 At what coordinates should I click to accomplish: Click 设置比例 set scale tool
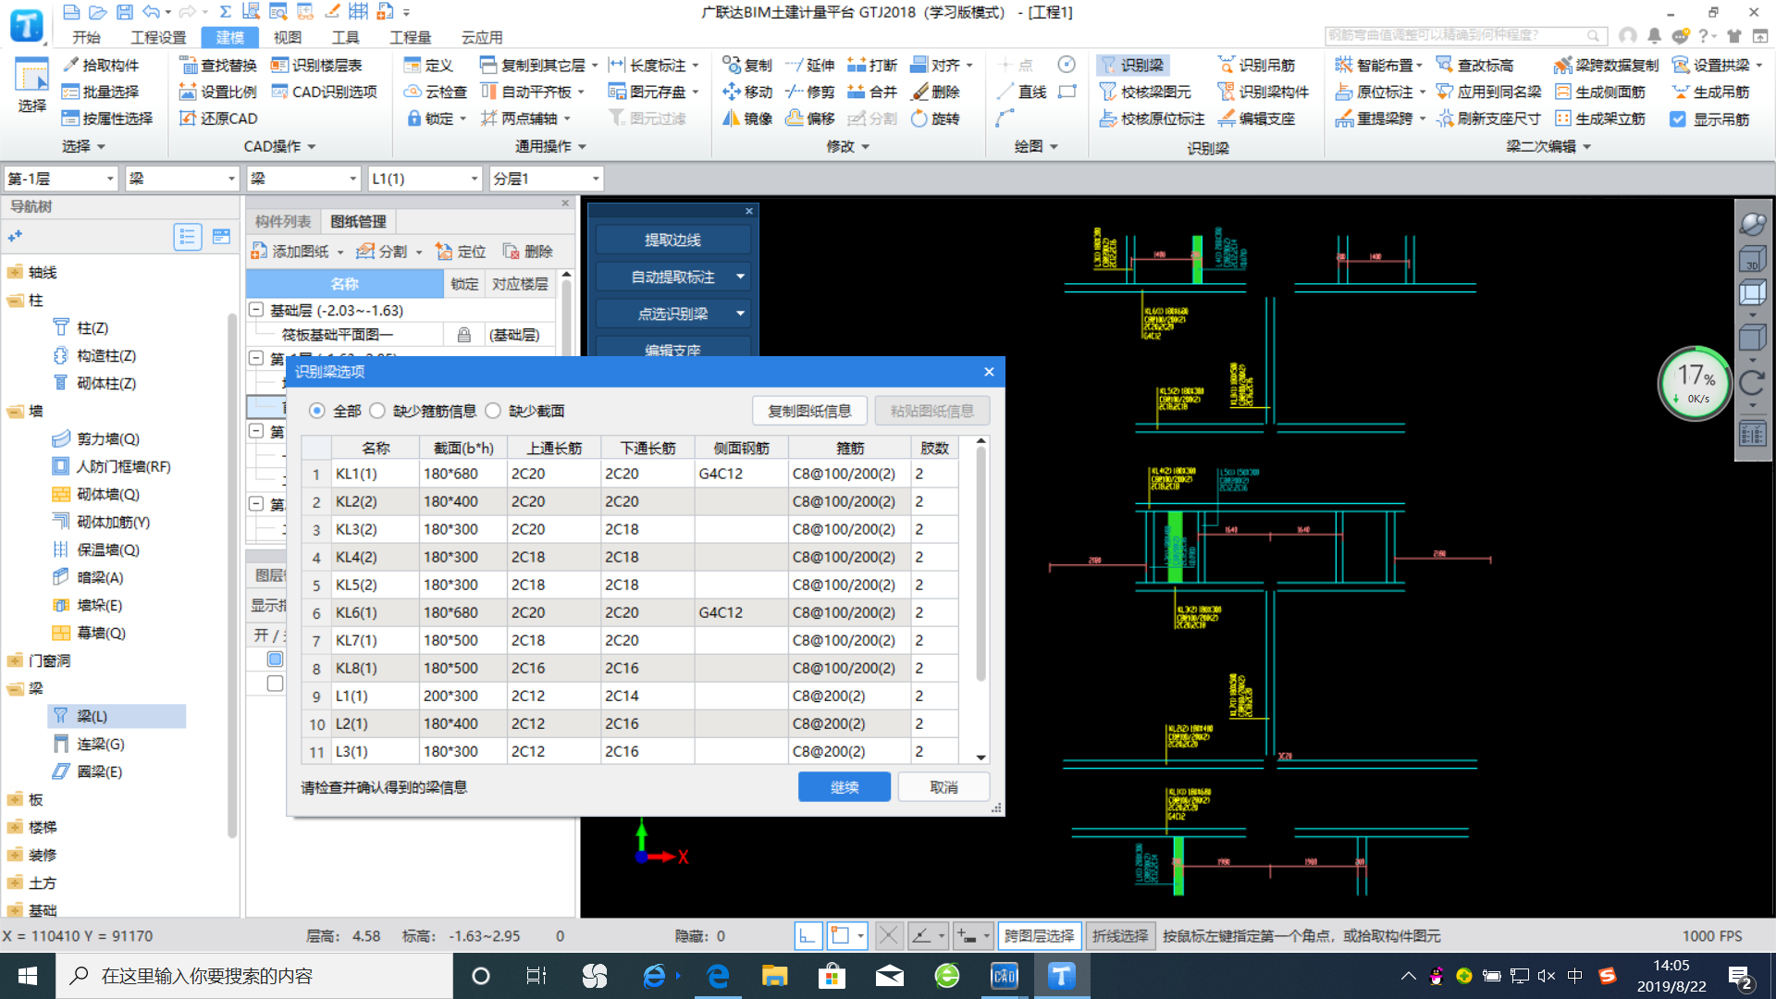click(218, 92)
